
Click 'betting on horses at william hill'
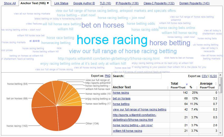26,56
